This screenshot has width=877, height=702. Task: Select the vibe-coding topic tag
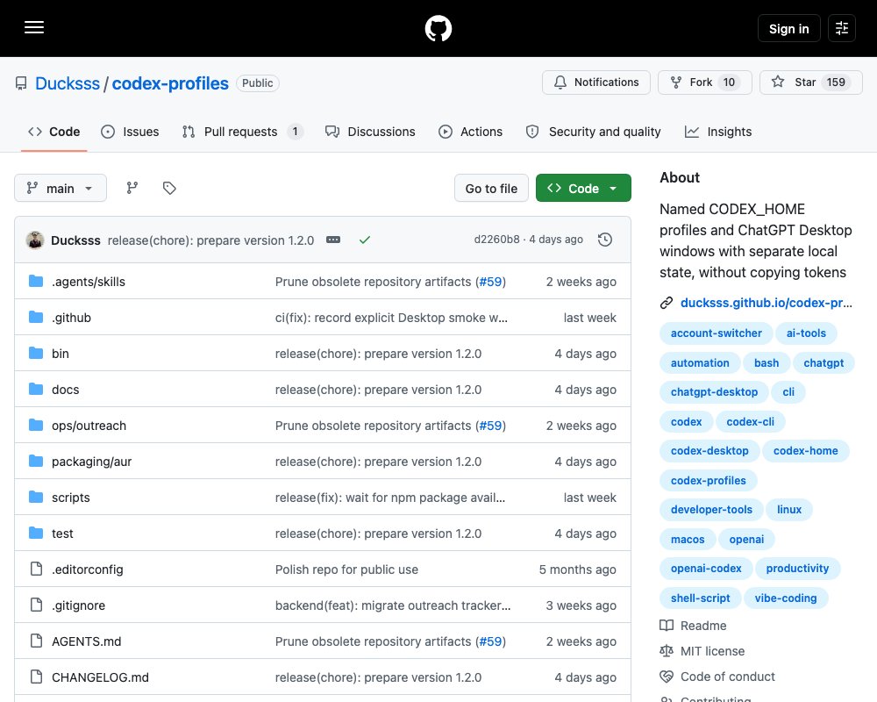point(786,598)
